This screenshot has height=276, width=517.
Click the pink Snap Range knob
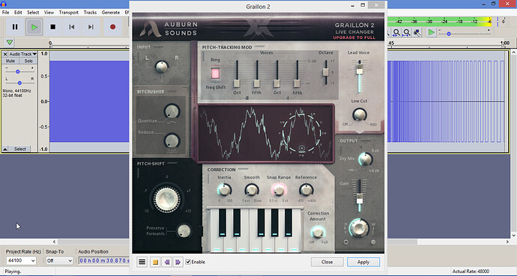pyautogui.click(x=279, y=190)
